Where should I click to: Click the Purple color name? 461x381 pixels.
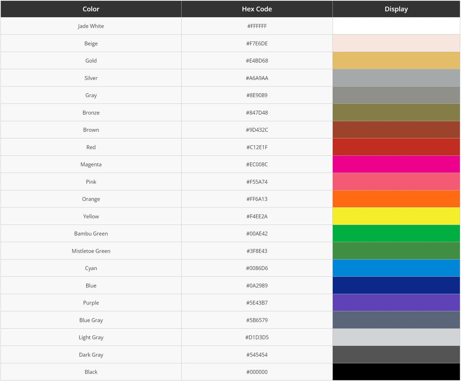click(91, 303)
